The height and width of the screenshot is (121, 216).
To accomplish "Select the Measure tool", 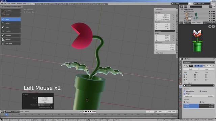I will [11, 40].
